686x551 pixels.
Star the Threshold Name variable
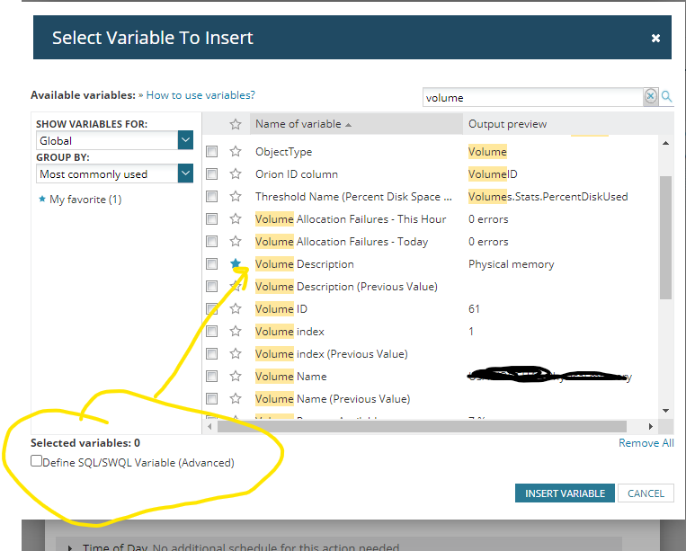pyautogui.click(x=236, y=196)
